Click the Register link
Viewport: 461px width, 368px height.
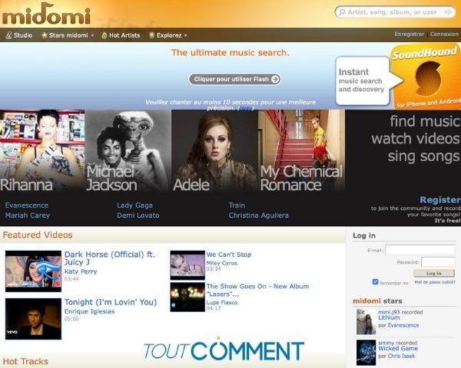point(440,200)
